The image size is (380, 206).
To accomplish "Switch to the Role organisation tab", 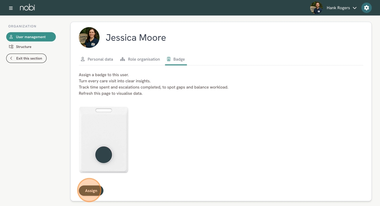I will [x=140, y=59].
